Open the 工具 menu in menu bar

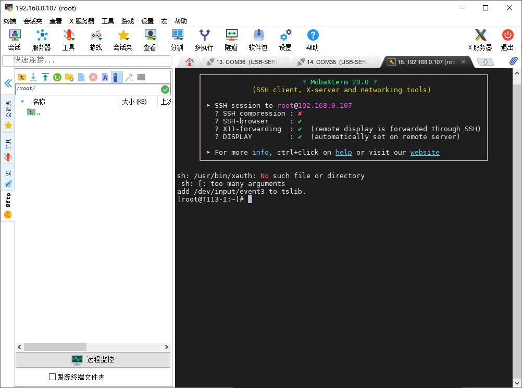pos(107,21)
